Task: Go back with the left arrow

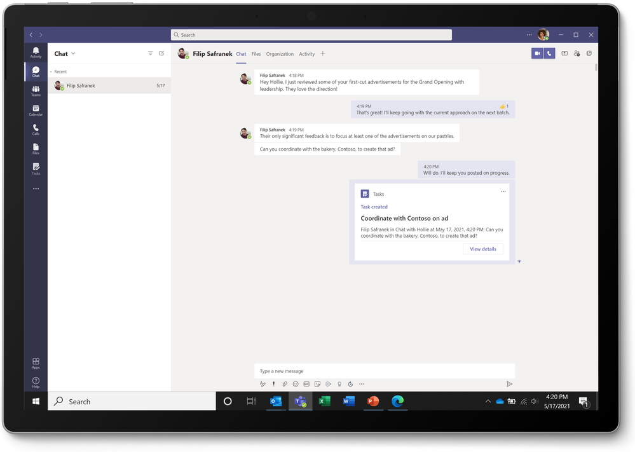Action: (x=31, y=35)
